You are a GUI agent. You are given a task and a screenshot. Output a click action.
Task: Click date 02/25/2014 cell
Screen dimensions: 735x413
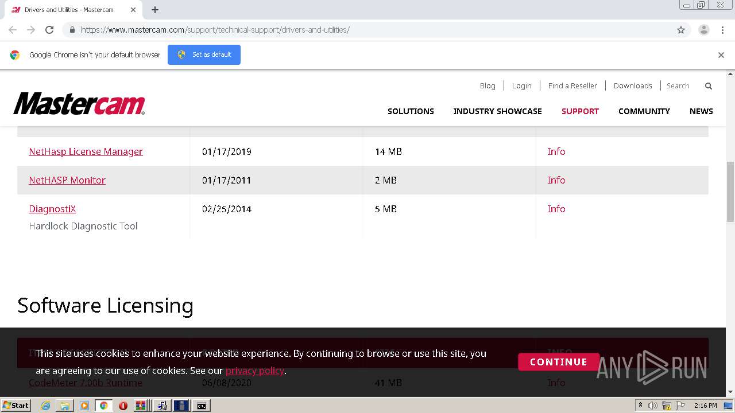pos(227,209)
